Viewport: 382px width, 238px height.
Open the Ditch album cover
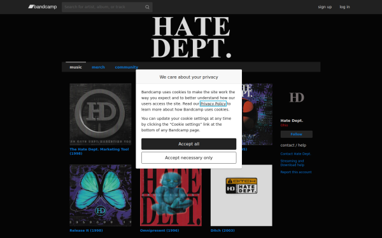[x=241, y=195]
